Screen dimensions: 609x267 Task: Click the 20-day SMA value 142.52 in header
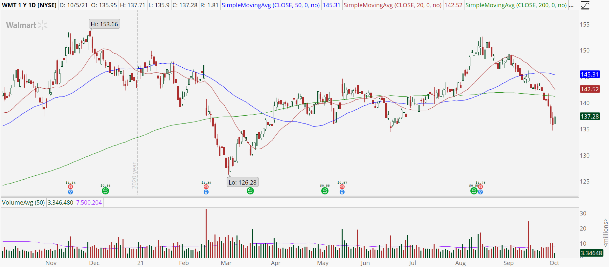click(x=453, y=5)
